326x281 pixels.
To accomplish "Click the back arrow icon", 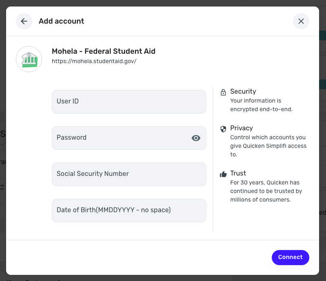I will pyautogui.click(x=24, y=21).
